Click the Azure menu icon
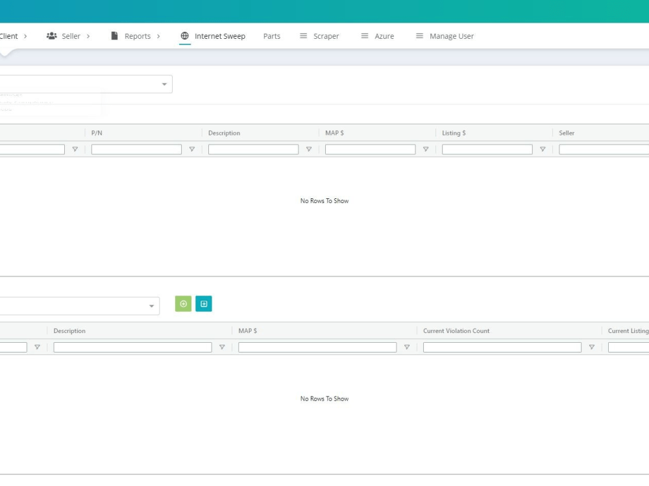This screenshot has width=649, height=486. 363,36
